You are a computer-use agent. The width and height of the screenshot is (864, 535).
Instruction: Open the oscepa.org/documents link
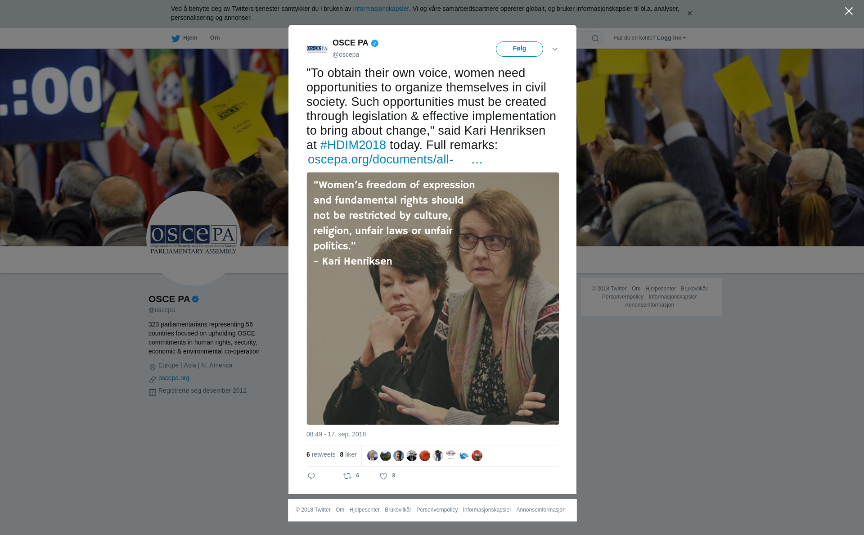[395, 159]
